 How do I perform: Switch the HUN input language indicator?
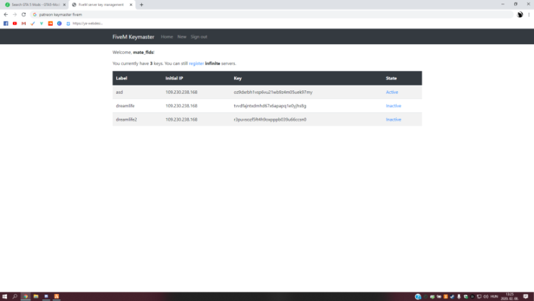click(494, 297)
